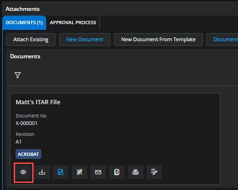Click the Attach Existing button
The height and width of the screenshot is (190, 238).
[x=31, y=39]
